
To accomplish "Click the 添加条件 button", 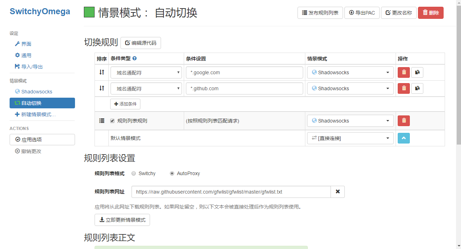I will pyautogui.click(x=125, y=104).
